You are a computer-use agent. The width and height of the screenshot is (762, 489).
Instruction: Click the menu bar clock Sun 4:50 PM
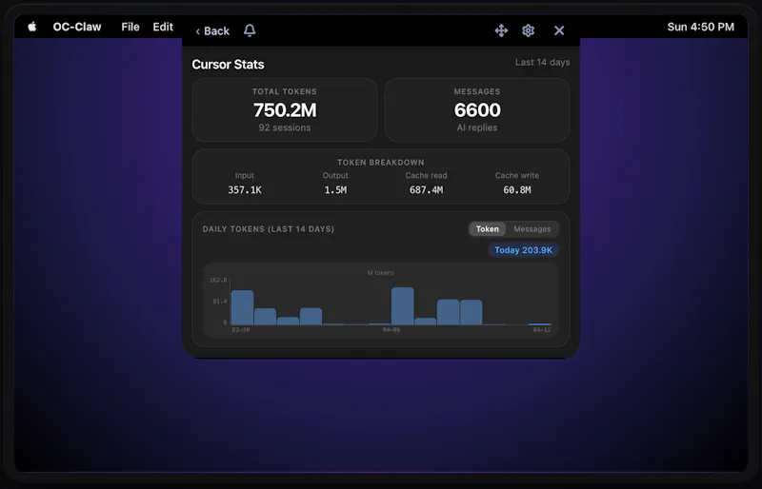click(700, 27)
